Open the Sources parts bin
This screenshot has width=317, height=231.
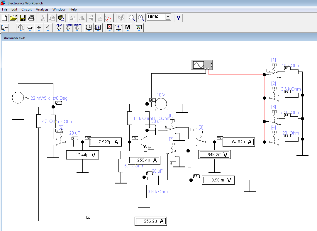(x=21, y=28)
